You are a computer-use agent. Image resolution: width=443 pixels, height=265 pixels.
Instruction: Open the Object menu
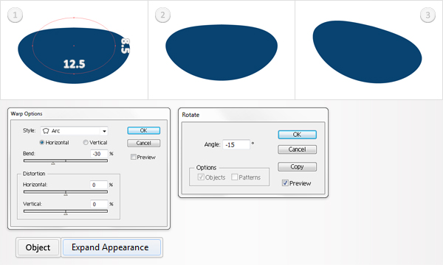(x=38, y=247)
